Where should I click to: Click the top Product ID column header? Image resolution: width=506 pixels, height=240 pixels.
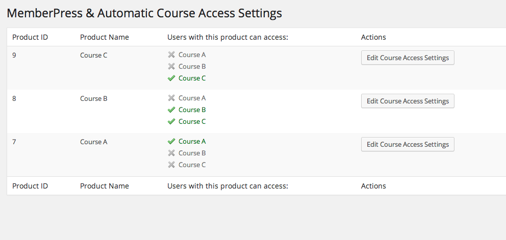coord(30,37)
